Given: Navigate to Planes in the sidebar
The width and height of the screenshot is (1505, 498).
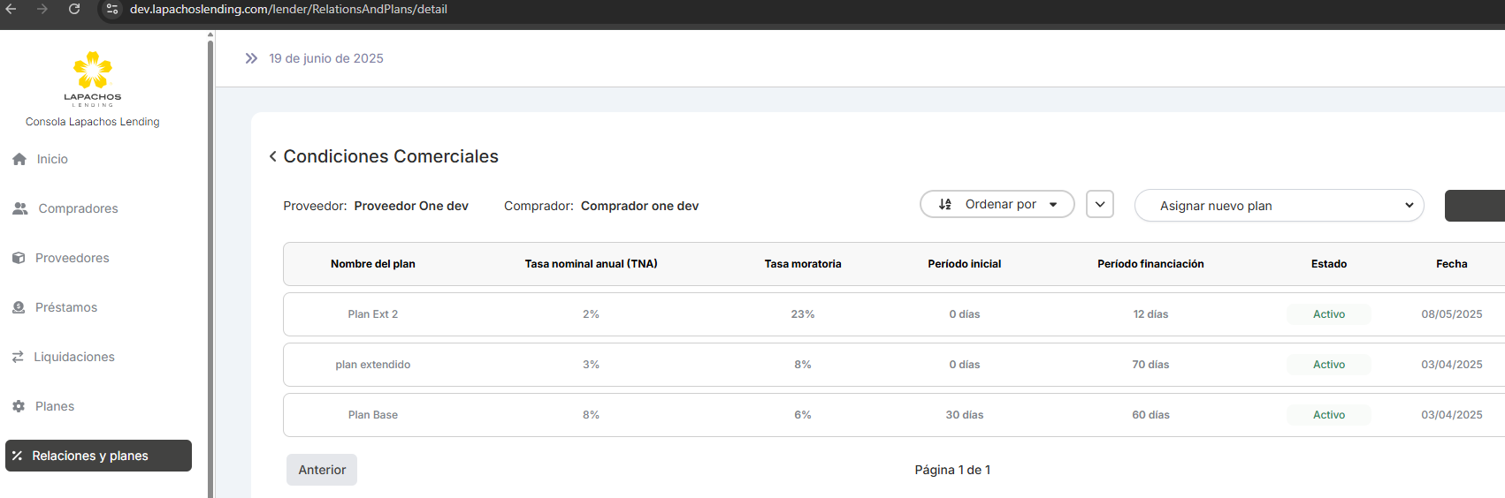Looking at the screenshot, I should pyautogui.click(x=55, y=406).
